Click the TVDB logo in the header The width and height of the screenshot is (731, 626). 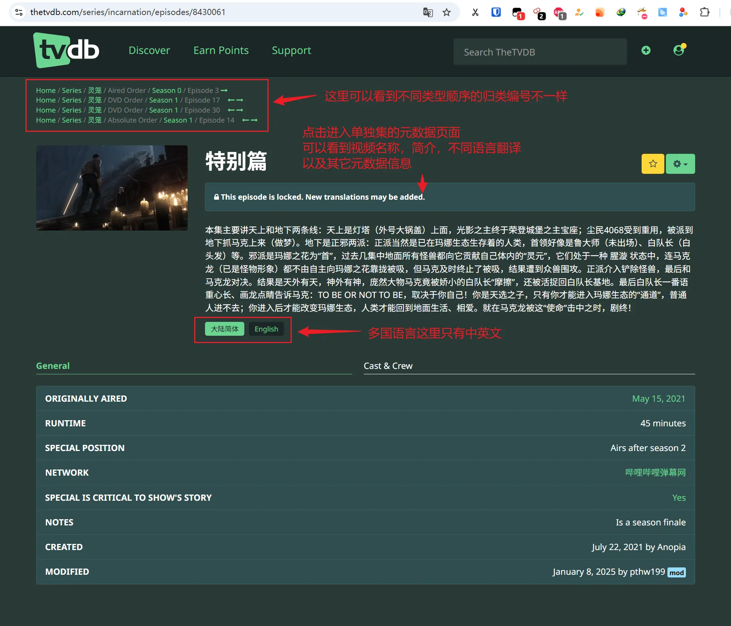(x=66, y=50)
